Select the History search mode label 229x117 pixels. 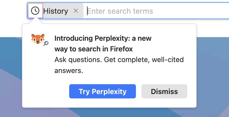click(x=56, y=11)
